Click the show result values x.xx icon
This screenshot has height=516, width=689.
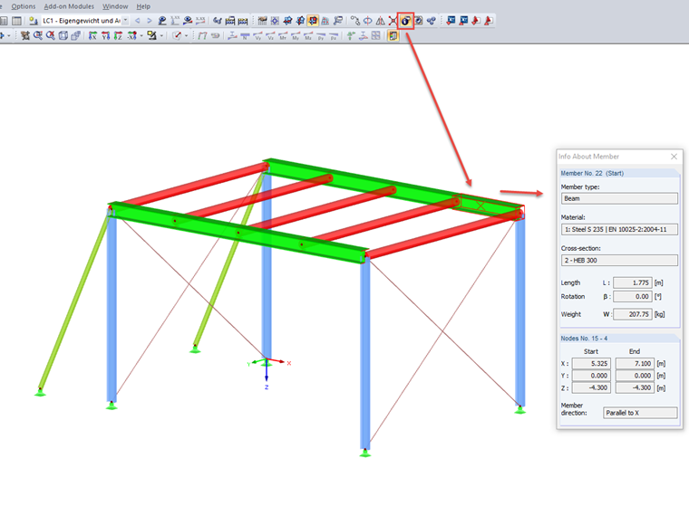(x=200, y=21)
